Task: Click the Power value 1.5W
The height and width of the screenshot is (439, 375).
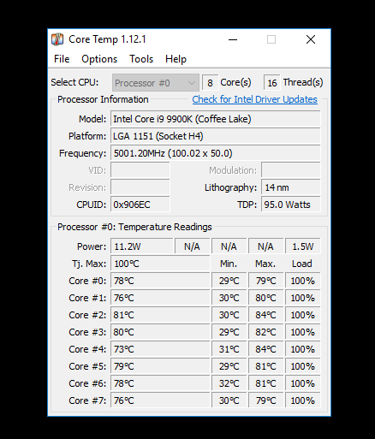Action: (303, 246)
